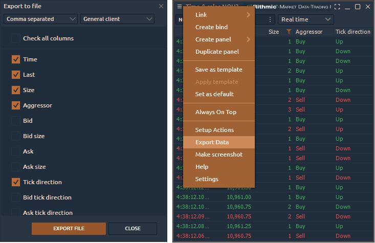Enable the Check all columns checkbox
Viewport: 375px width, 243px height.
coord(16,38)
